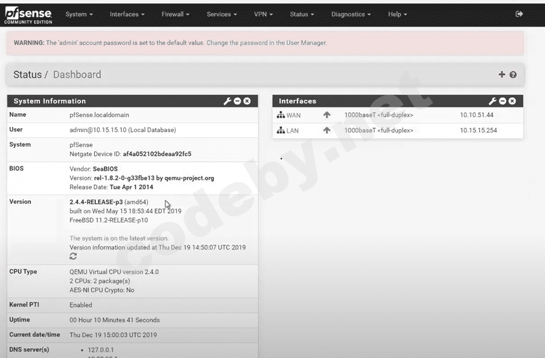Click LAN IP address 10.15.15.254
This screenshot has height=358, width=545.
tap(478, 130)
